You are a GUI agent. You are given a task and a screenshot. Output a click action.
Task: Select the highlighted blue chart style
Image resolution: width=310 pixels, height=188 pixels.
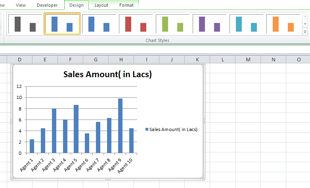click(x=62, y=24)
